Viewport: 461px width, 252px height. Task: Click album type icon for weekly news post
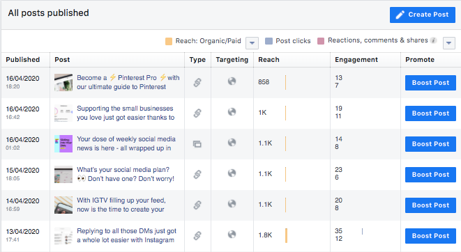(x=197, y=143)
